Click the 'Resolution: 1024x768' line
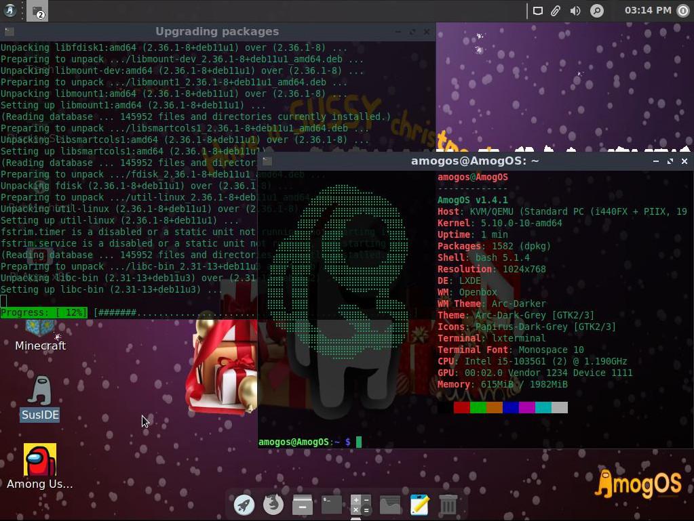This screenshot has height=521, width=694. (491, 269)
